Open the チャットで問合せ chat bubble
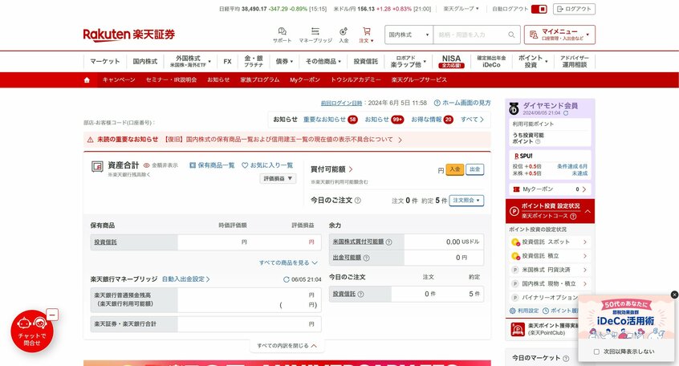Viewport: 679px width, 366px height. [32, 331]
